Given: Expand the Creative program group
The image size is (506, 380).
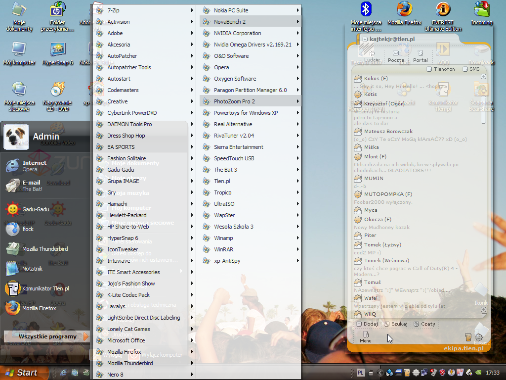Looking at the screenshot, I should [x=145, y=101].
